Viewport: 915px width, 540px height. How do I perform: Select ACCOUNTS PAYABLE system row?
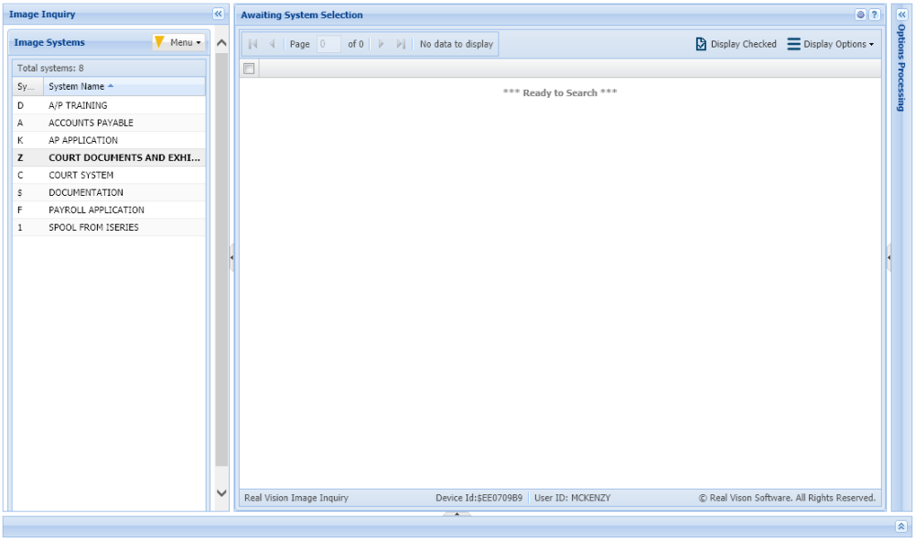[x=109, y=123]
